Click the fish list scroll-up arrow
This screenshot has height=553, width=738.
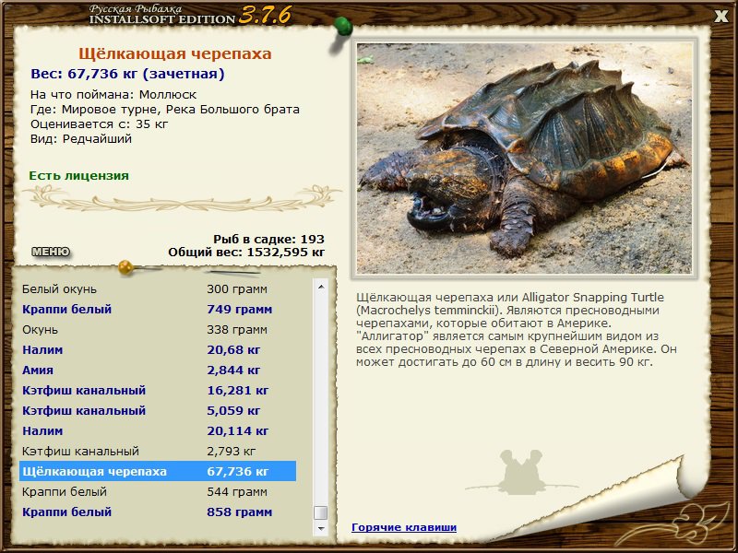(321, 287)
